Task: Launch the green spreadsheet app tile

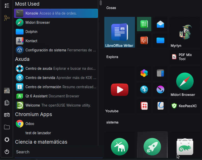Action: click(x=144, y=24)
